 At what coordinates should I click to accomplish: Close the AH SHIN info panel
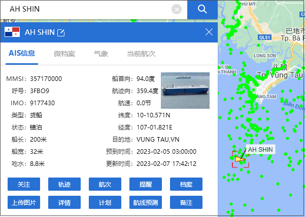(x=209, y=32)
